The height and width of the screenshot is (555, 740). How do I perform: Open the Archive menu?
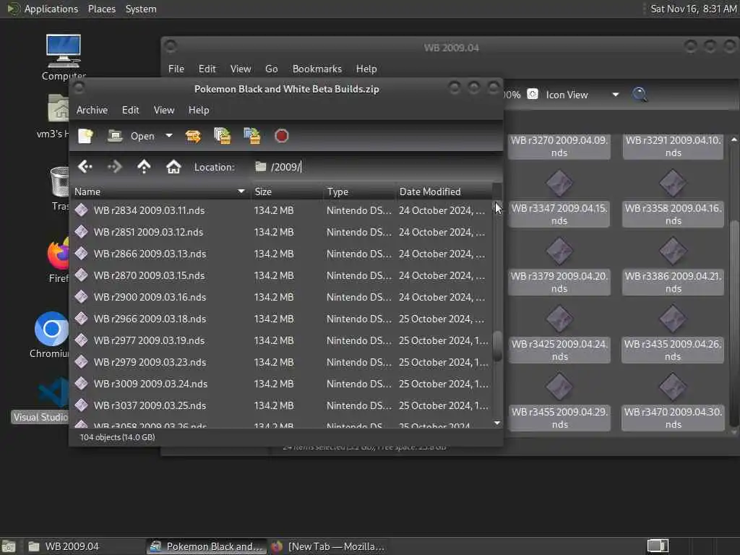click(x=92, y=110)
